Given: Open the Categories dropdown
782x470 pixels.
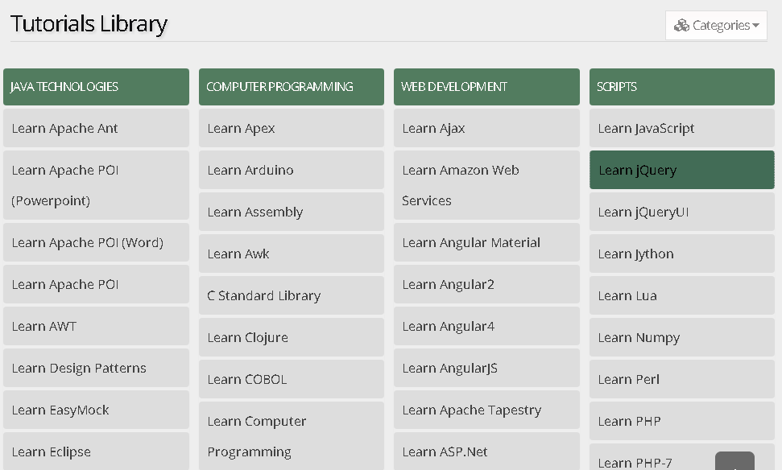Looking at the screenshot, I should 716,26.
